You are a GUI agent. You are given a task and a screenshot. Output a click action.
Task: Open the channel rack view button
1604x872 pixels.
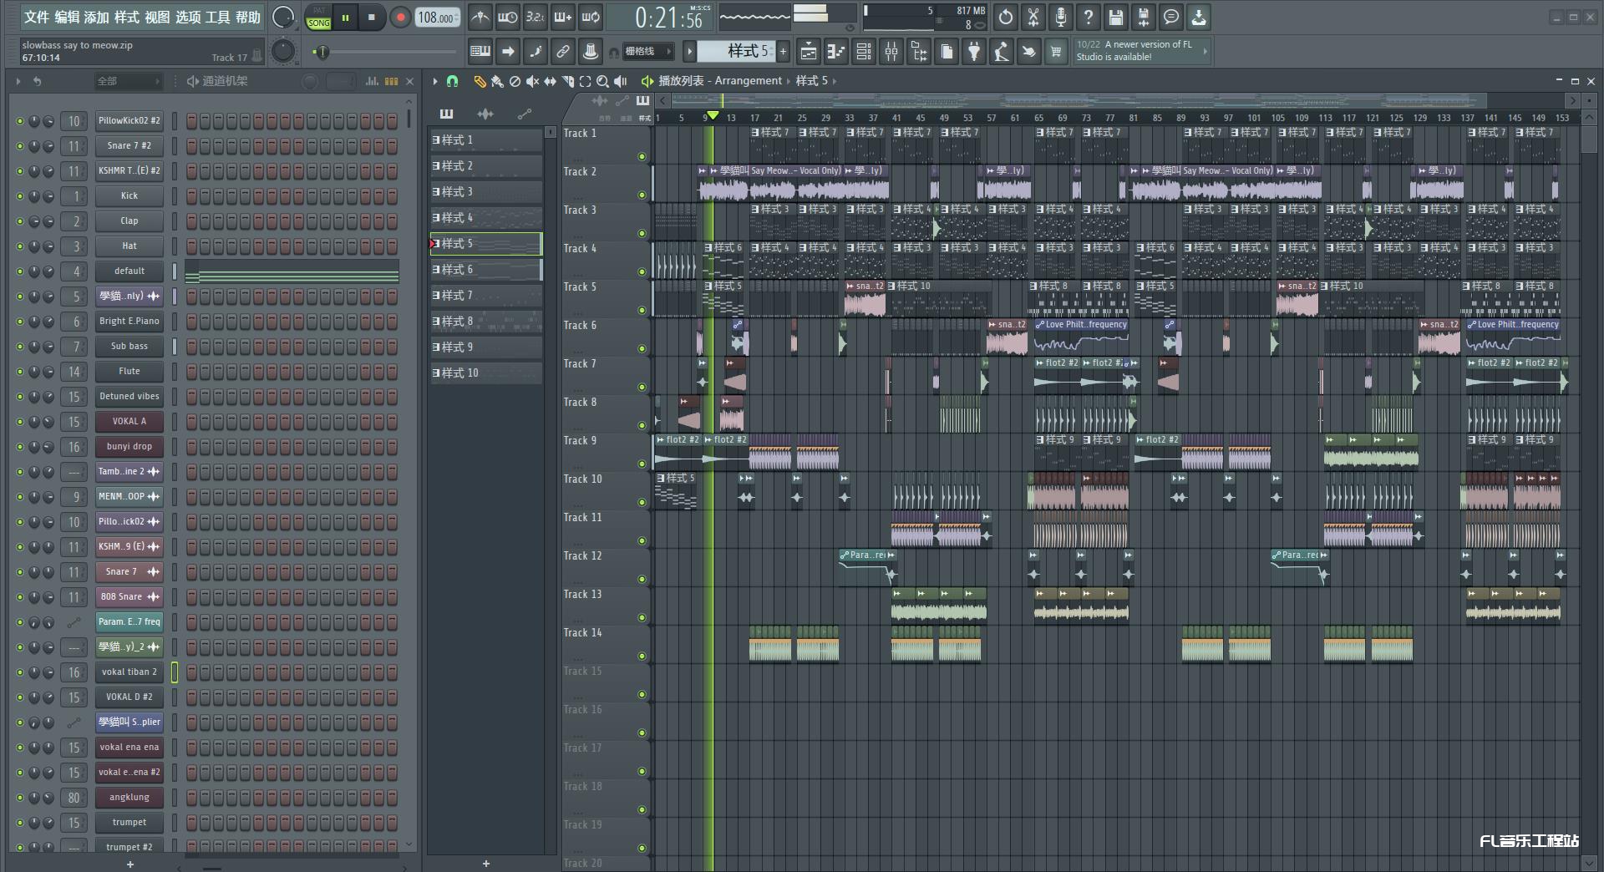coord(864,52)
